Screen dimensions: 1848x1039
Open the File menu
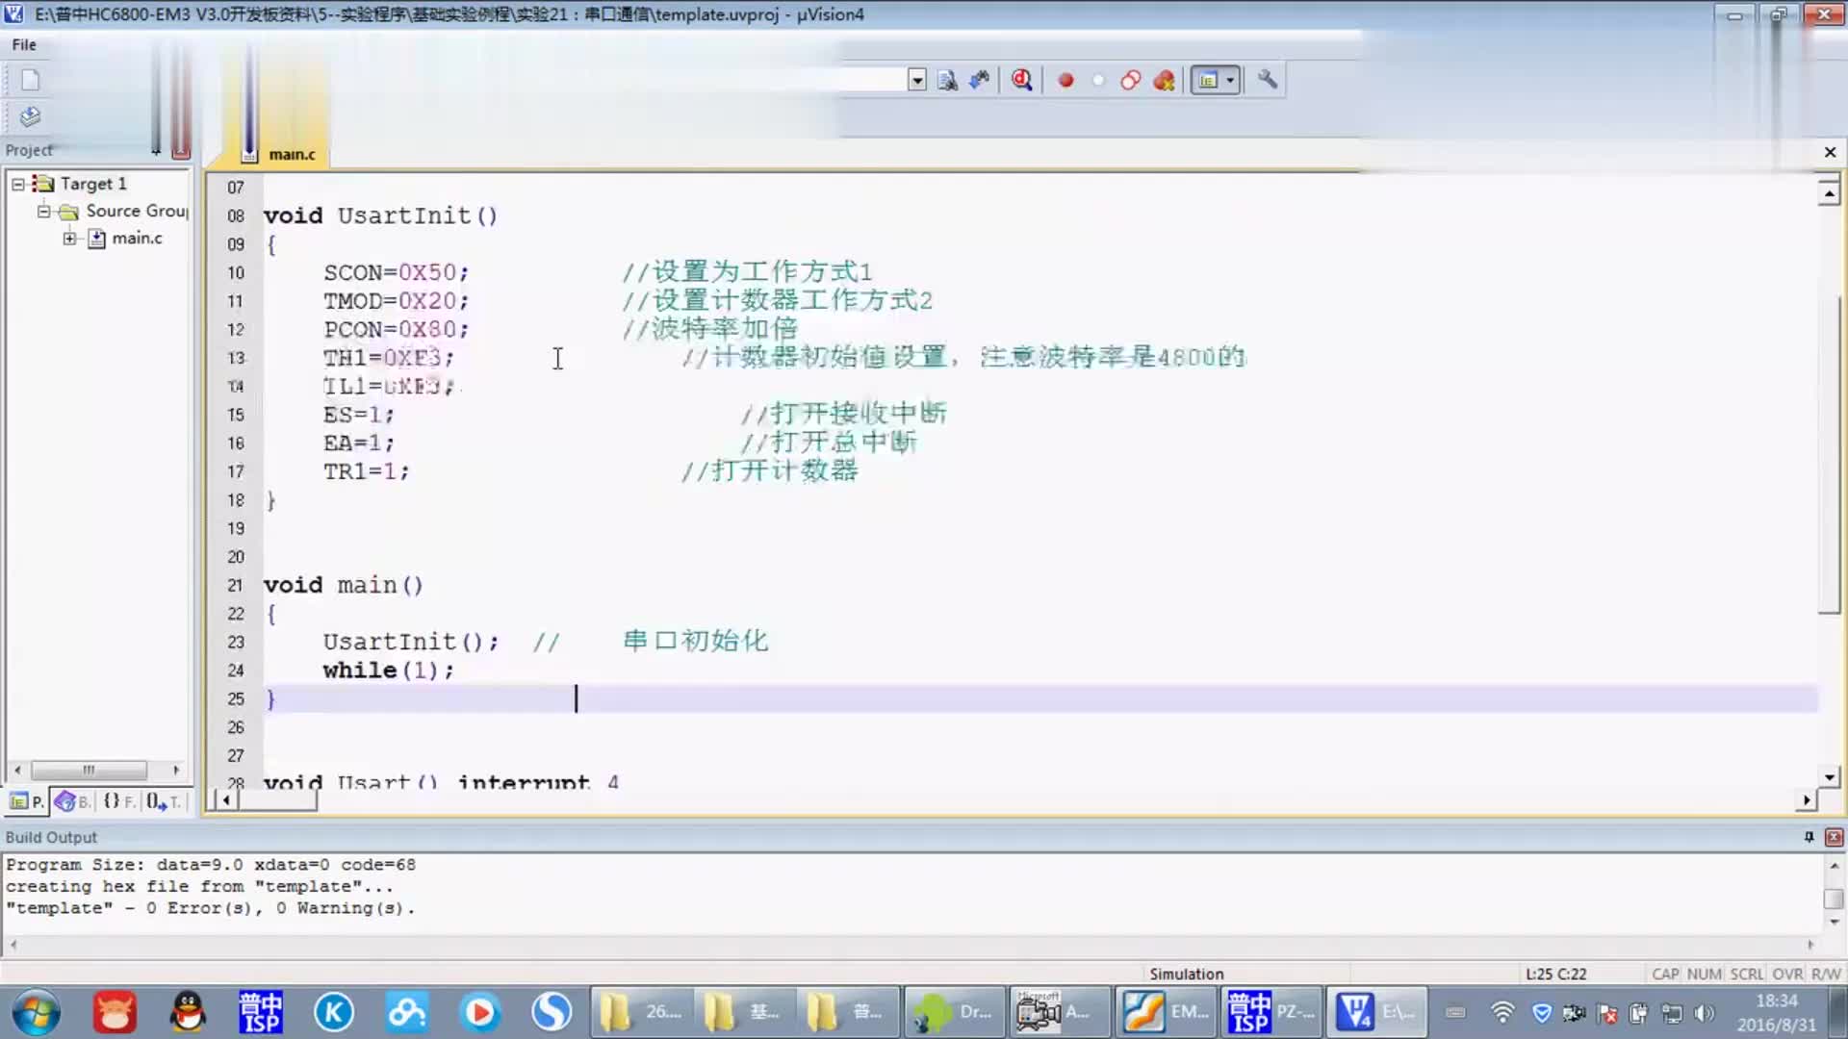click(x=24, y=44)
